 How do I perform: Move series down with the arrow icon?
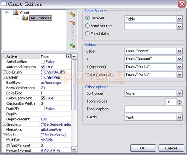point(72,38)
